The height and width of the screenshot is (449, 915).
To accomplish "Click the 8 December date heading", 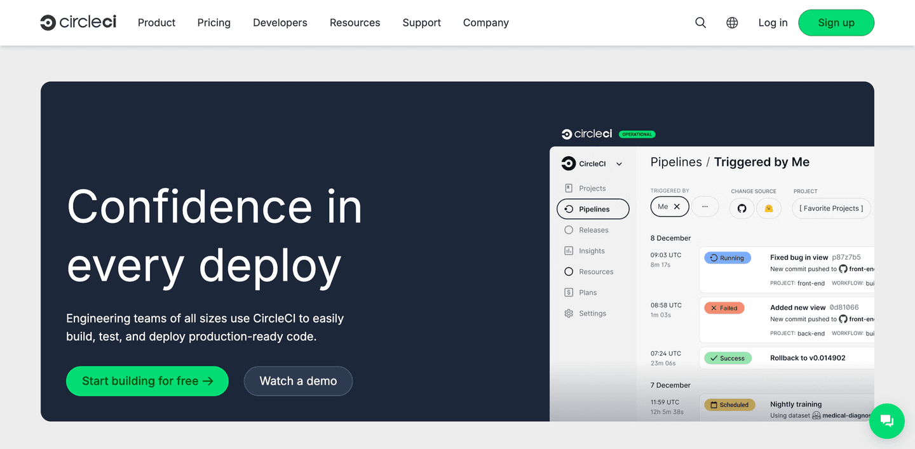I will pos(670,238).
